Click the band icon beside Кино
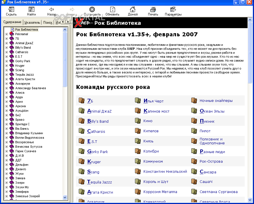 (138, 121)
